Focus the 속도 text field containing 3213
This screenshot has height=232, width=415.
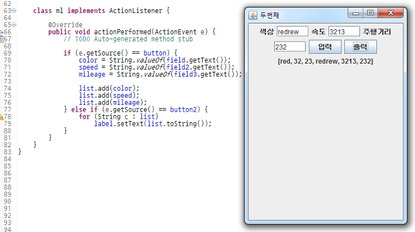pyautogui.click(x=344, y=32)
